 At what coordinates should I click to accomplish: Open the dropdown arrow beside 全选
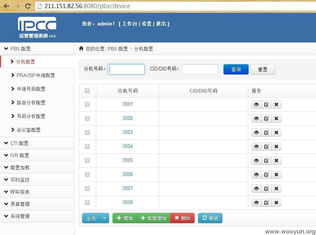point(104,218)
